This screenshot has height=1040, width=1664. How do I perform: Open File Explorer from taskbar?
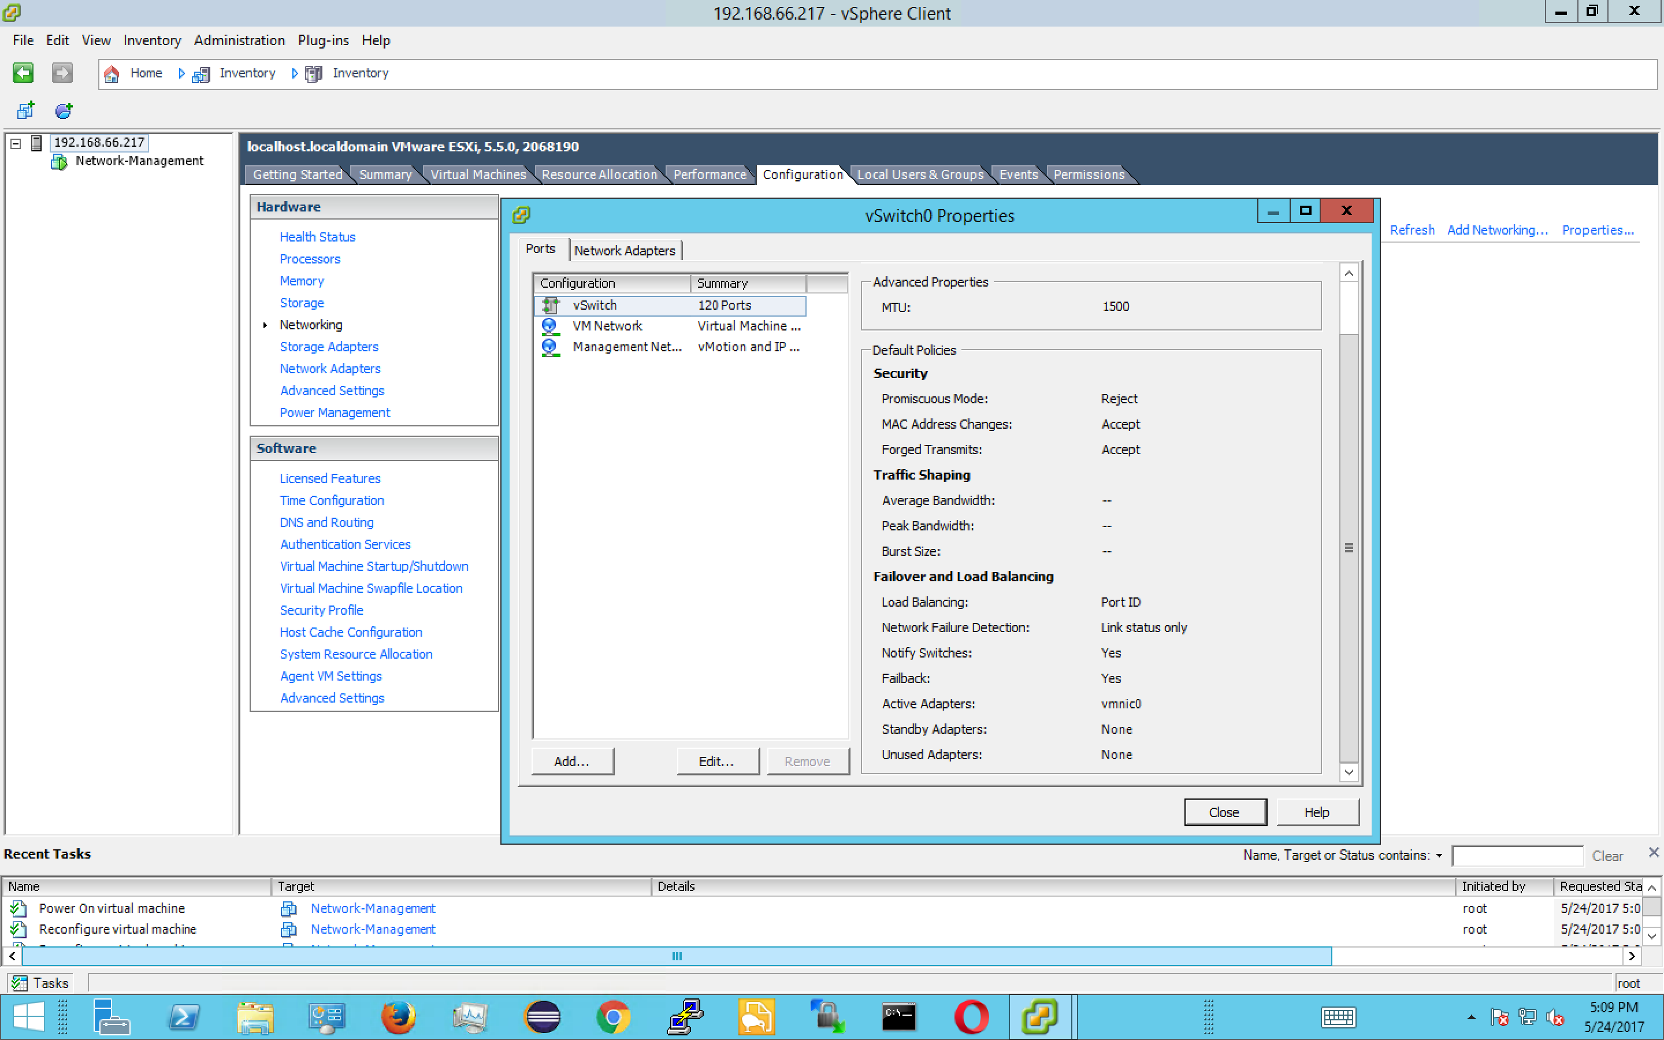256,1017
